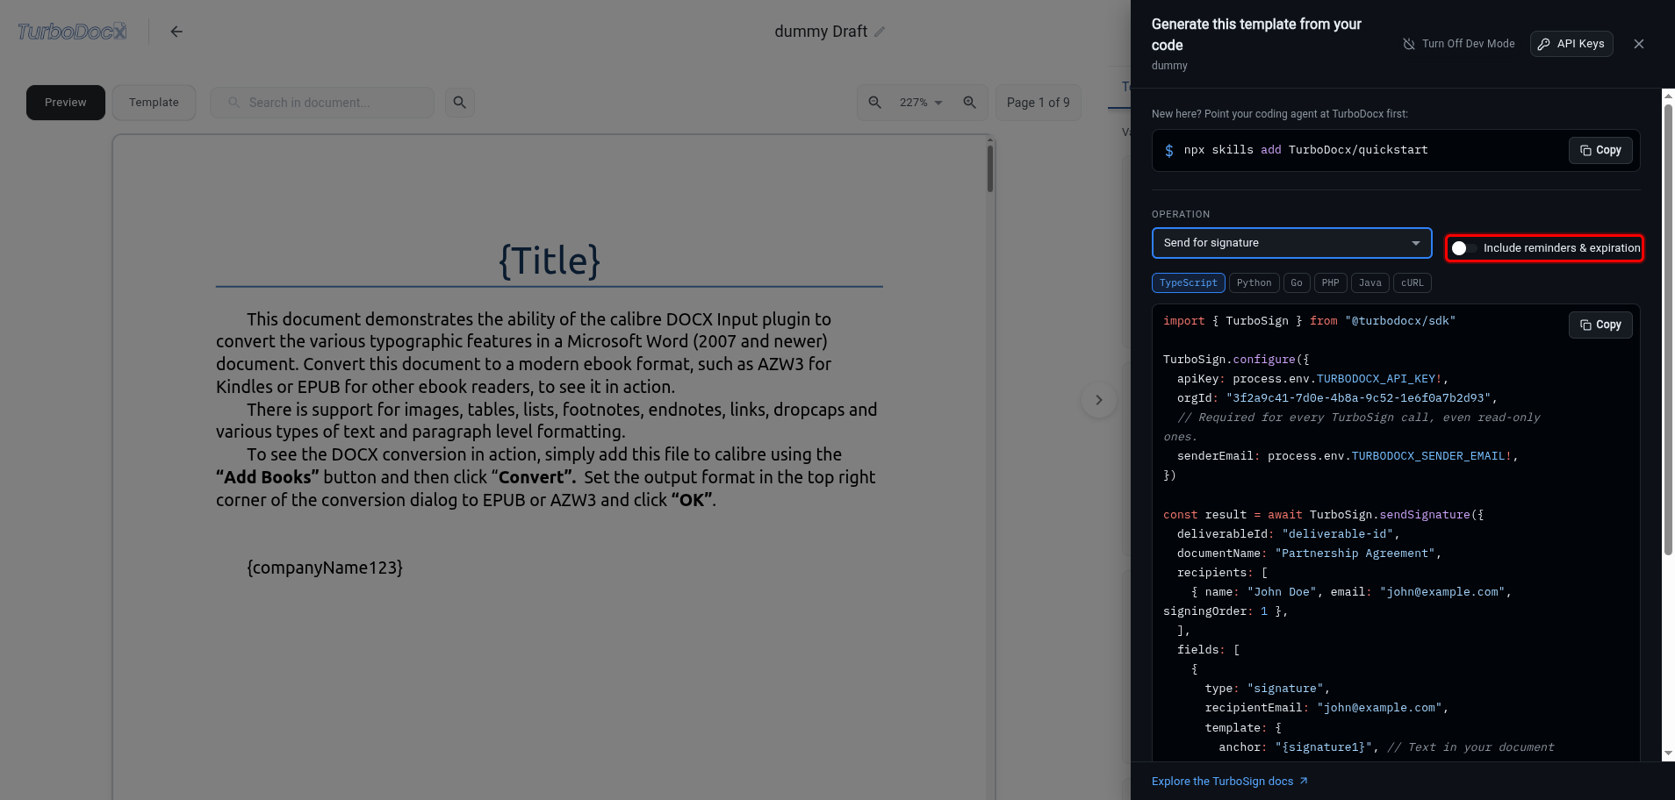The height and width of the screenshot is (800, 1675).
Task: Click the pencil icon beside dummy Draft
Action: (x=880, y=32)
